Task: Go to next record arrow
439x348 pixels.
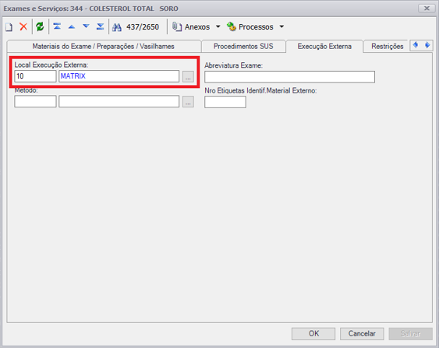Action: click(86, 26)
